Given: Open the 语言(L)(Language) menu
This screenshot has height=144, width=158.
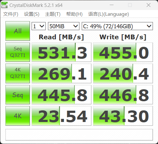Looking at the screenshot, I should 108,14.
